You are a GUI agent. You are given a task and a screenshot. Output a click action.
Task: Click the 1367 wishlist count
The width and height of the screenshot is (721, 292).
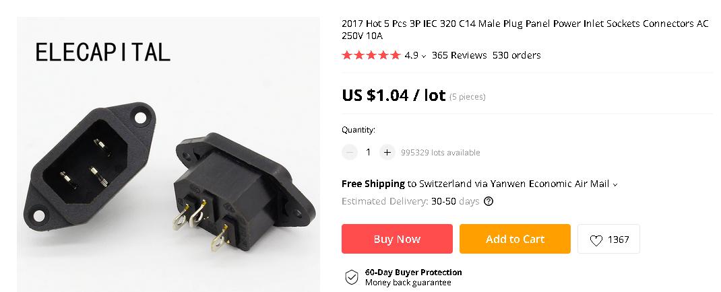[618, 240]
